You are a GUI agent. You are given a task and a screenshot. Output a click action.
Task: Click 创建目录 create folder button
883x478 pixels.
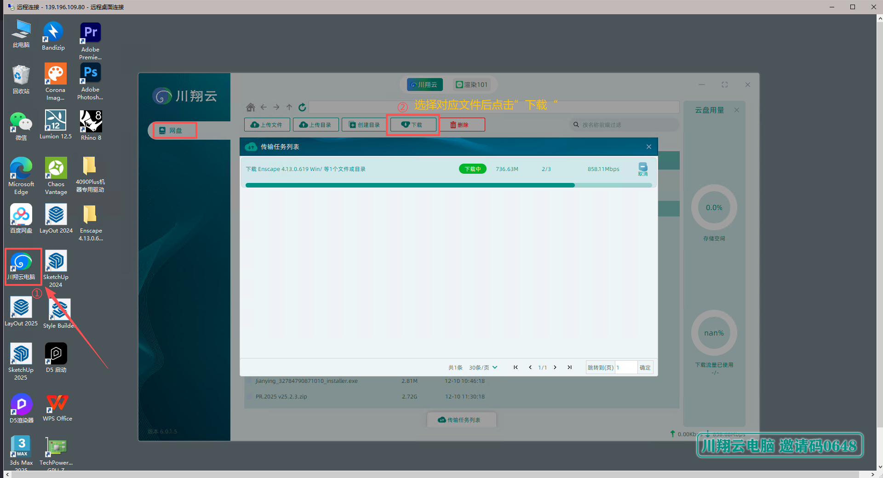(x=365, y=125)
